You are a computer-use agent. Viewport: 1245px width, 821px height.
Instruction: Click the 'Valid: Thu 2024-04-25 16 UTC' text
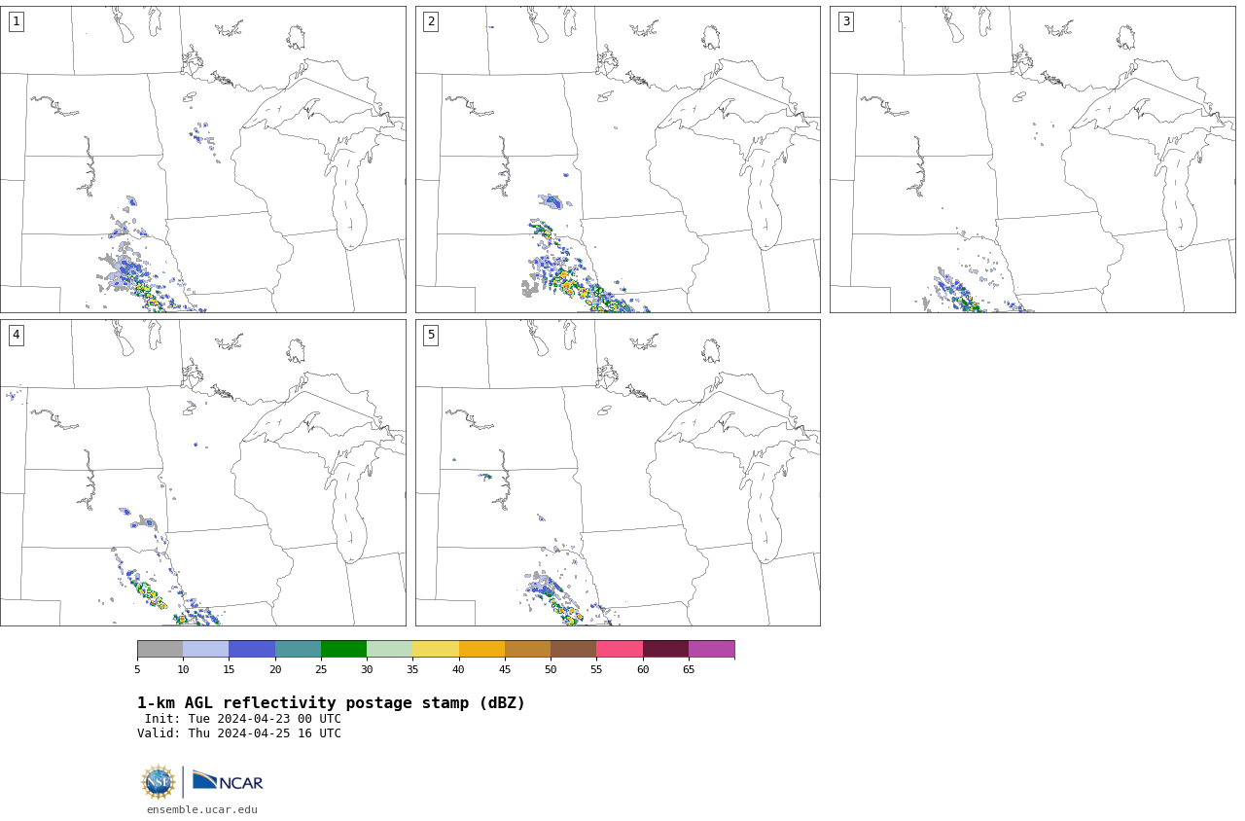239,733
